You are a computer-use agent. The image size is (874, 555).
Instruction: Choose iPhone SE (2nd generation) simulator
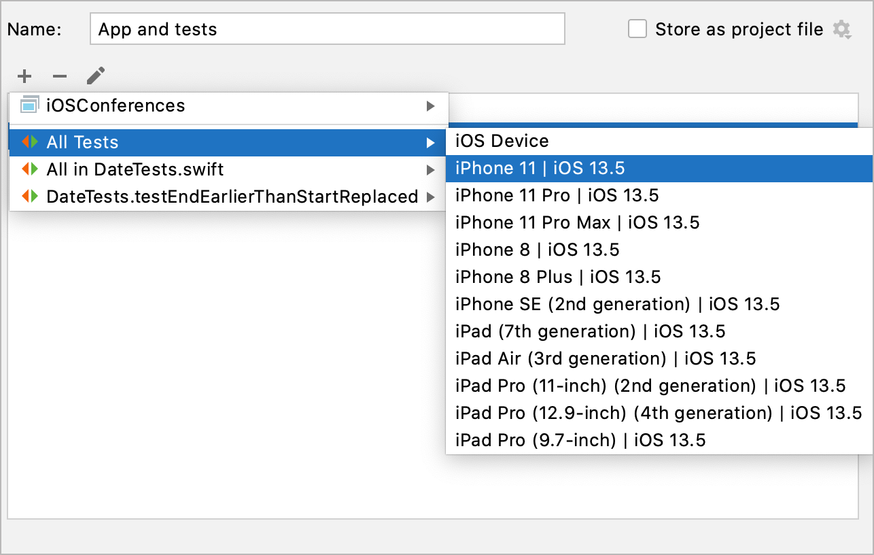coord(659,305)
